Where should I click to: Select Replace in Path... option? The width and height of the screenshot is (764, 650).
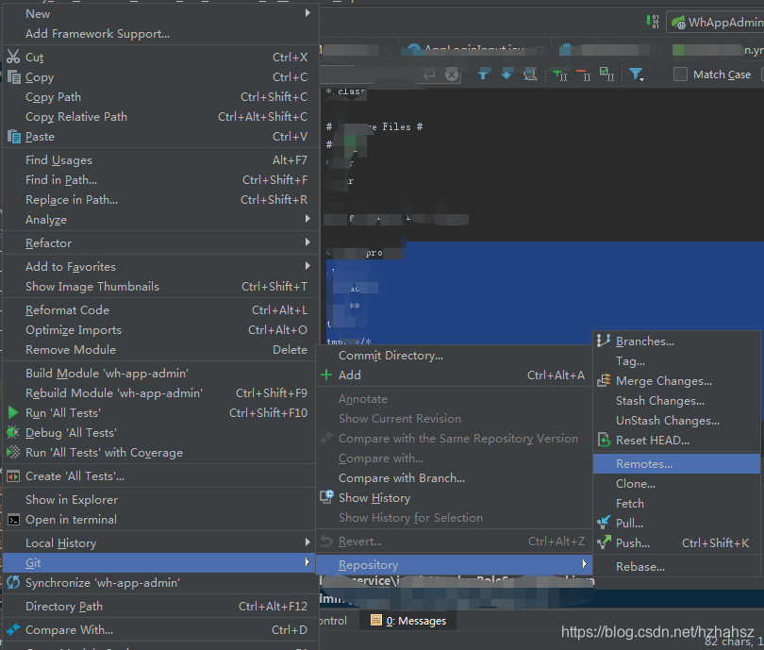160,200
